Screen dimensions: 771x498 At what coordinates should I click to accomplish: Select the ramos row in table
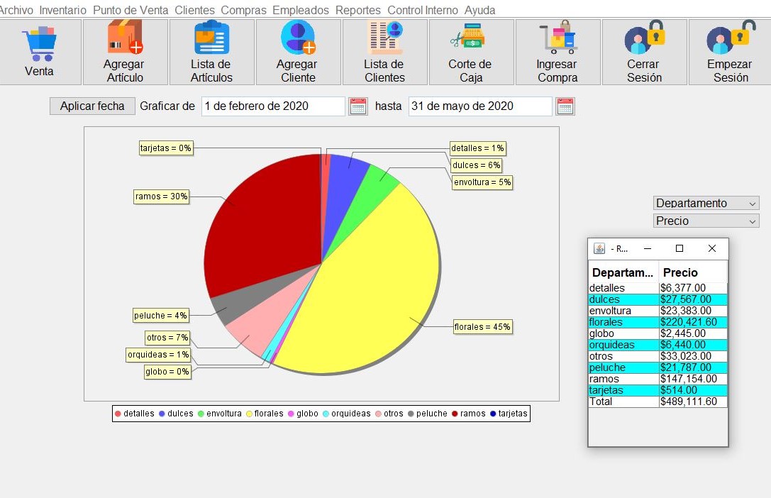[x=658, y=379]
